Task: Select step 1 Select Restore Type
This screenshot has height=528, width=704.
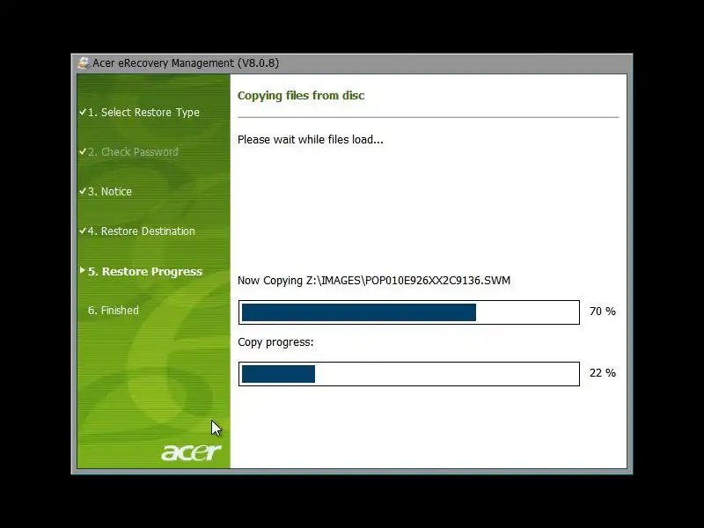Action: (x=143, y=113)
